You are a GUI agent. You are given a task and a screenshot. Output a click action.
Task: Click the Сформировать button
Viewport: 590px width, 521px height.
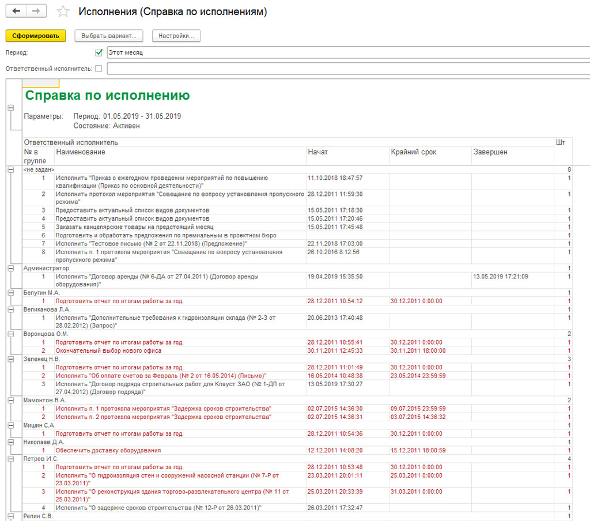click(x=36, y=36)
